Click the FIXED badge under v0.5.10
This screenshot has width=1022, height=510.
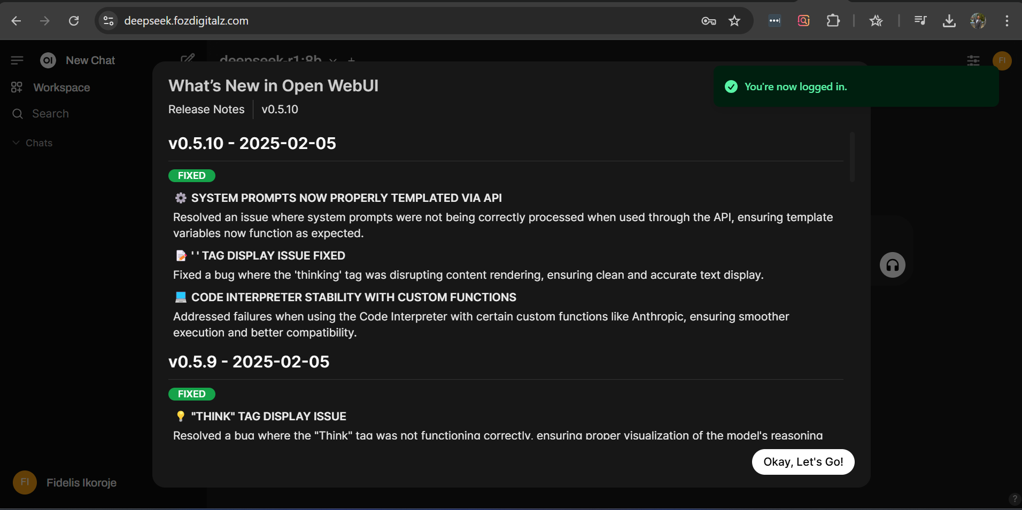tap(192, 176)
